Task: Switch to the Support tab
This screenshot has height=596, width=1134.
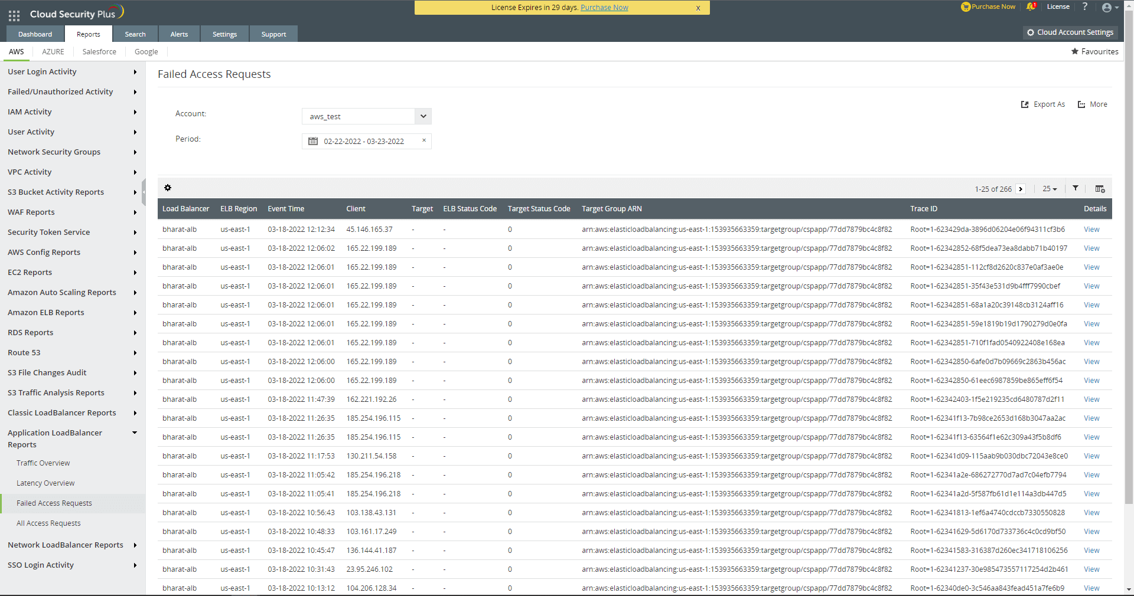Action: [273, 34]
